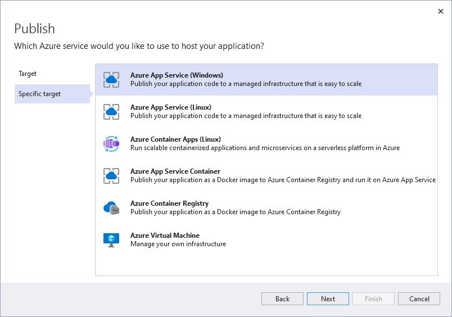452x317 pixels.
Task: Click the Azure App Service Container icon
Action: pyautogui.click(x=111, y=176)
